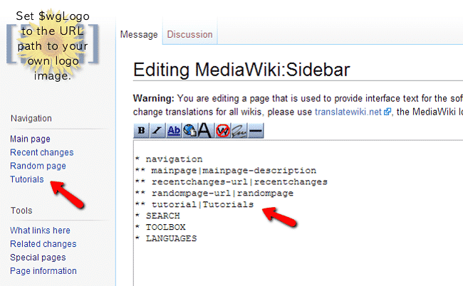Screen dimensions: 463x286
Task: View Related changes link
Action: (x=43, y=244)
